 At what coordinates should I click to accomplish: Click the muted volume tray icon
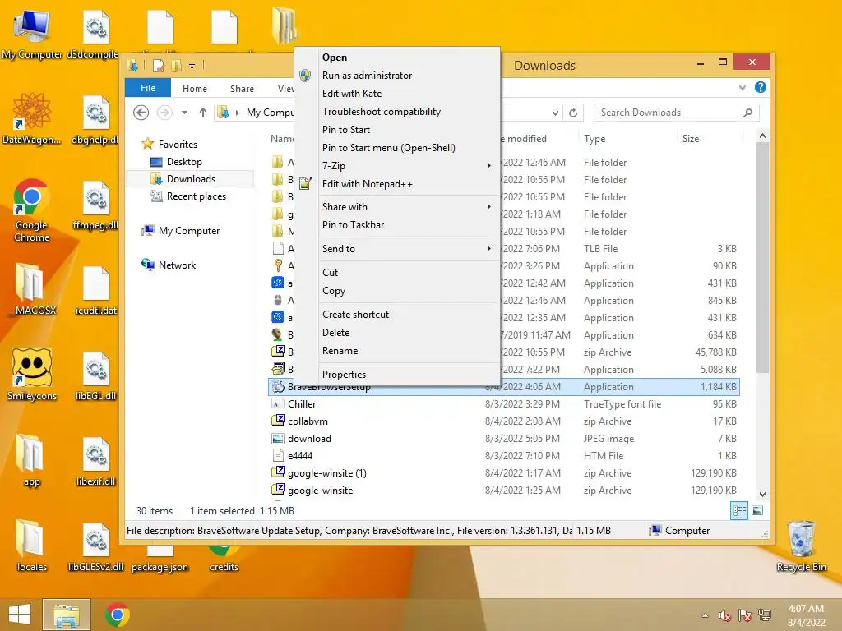725,615
